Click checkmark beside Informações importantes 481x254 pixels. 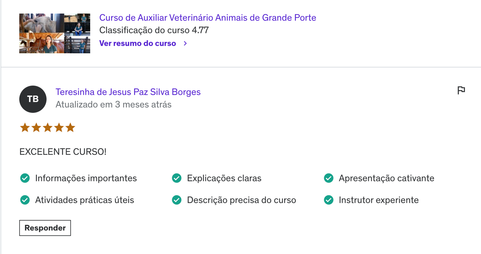click(25, 178)
